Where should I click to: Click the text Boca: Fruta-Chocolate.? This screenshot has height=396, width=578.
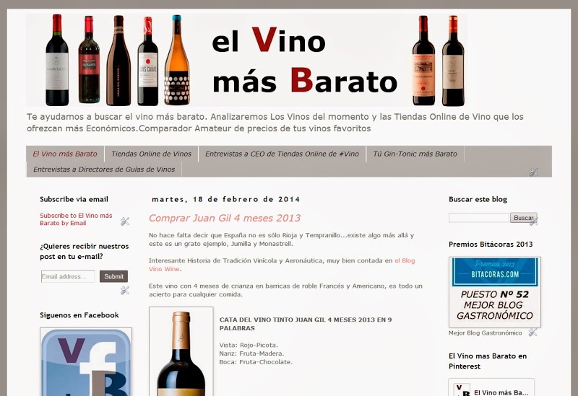(x=256, y=362)
